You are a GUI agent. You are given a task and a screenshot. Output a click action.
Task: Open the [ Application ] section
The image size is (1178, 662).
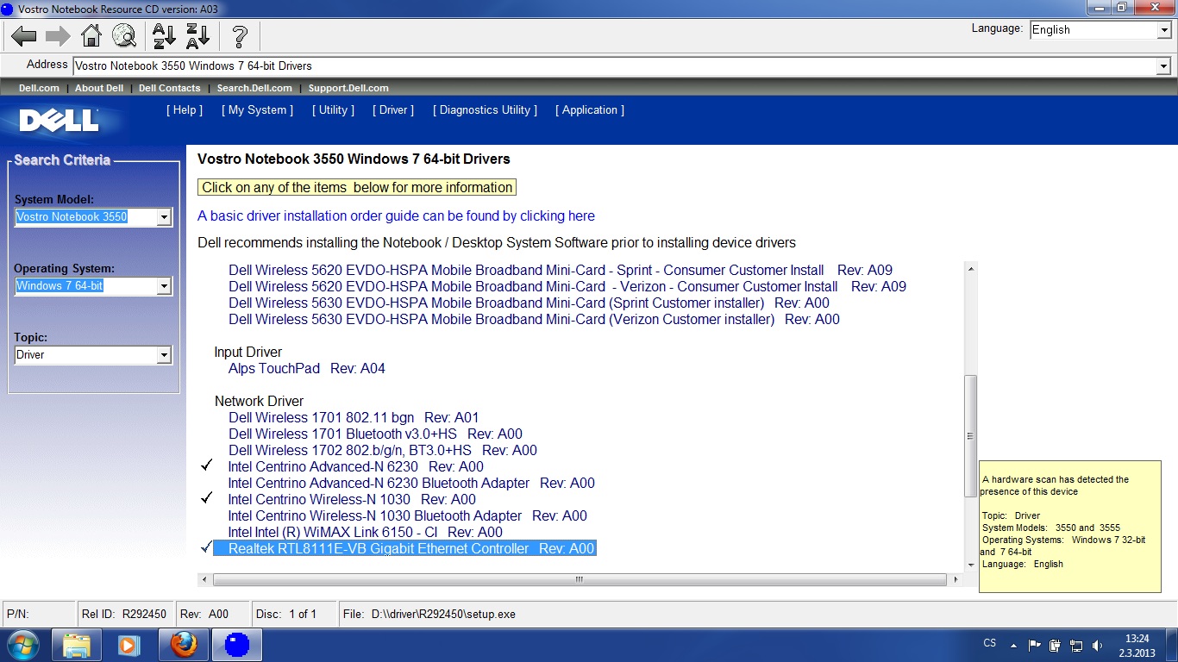[x=590, y=110]
